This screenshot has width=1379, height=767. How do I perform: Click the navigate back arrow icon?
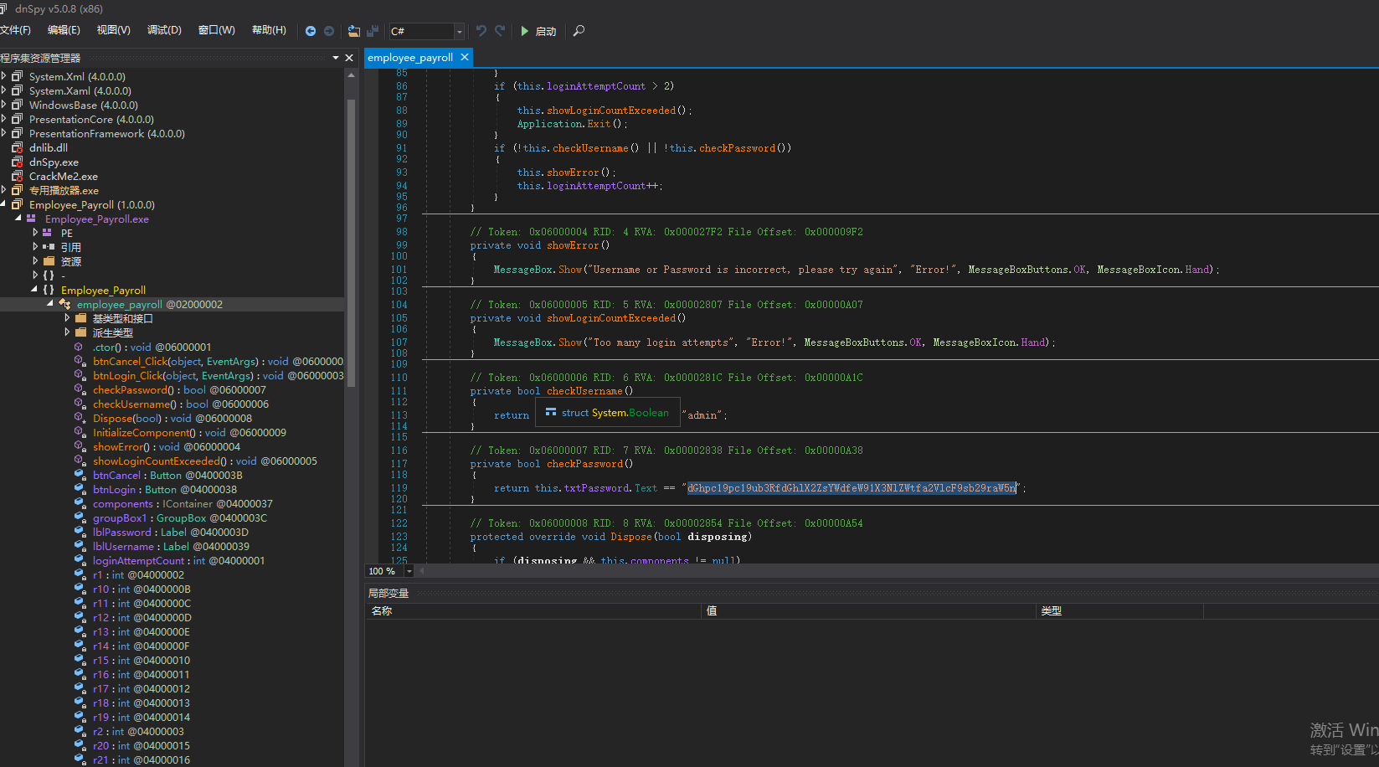(311, 31)
